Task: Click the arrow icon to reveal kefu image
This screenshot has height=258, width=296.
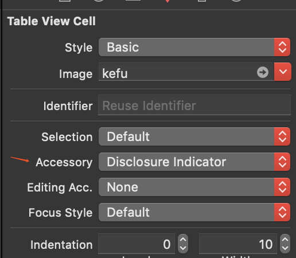Action: 263,72
